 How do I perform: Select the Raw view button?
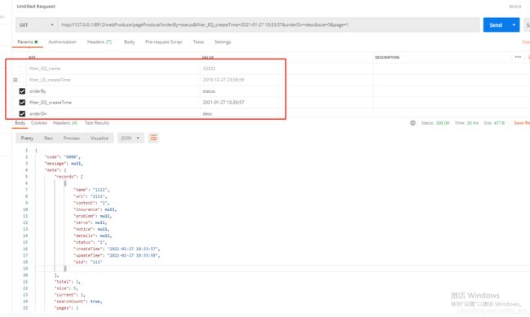[48, 139]
